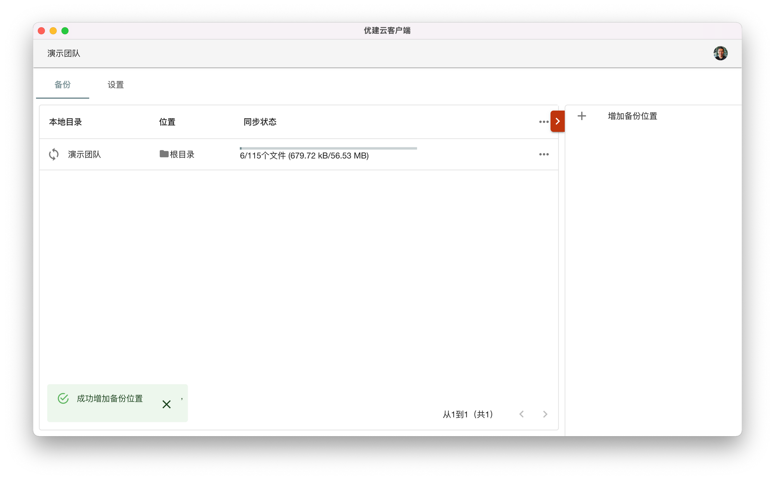
Task: Click the sync icon beside 演示团队 row
Action: pyautogui.click(x=54, y=154)
